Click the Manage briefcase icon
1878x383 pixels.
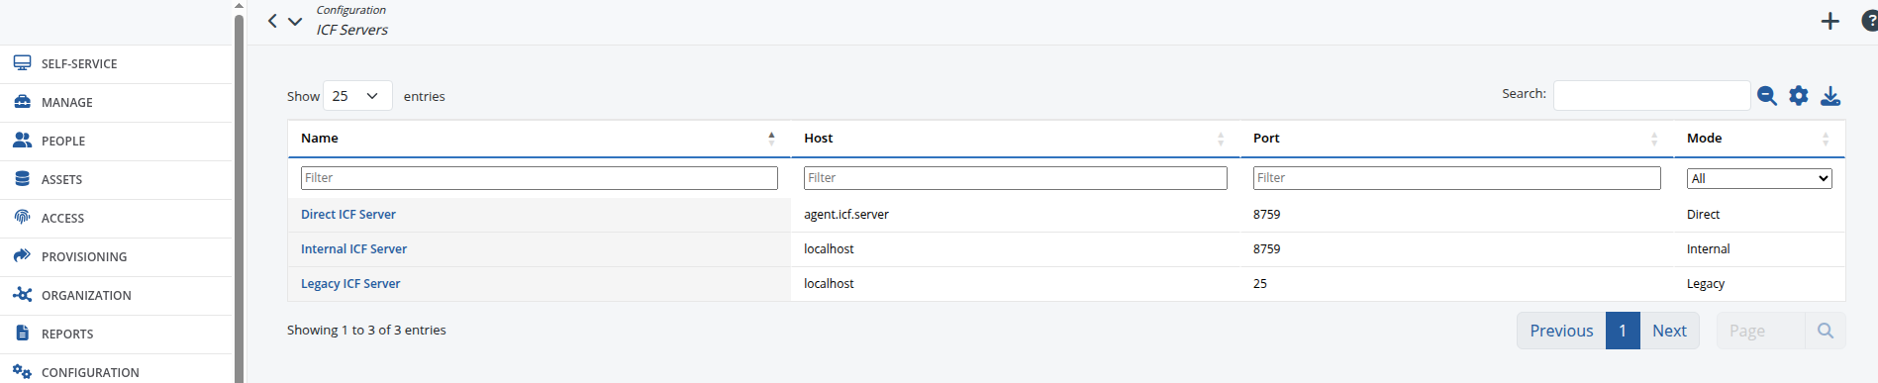pyautogui.click(x=22, y=101)
